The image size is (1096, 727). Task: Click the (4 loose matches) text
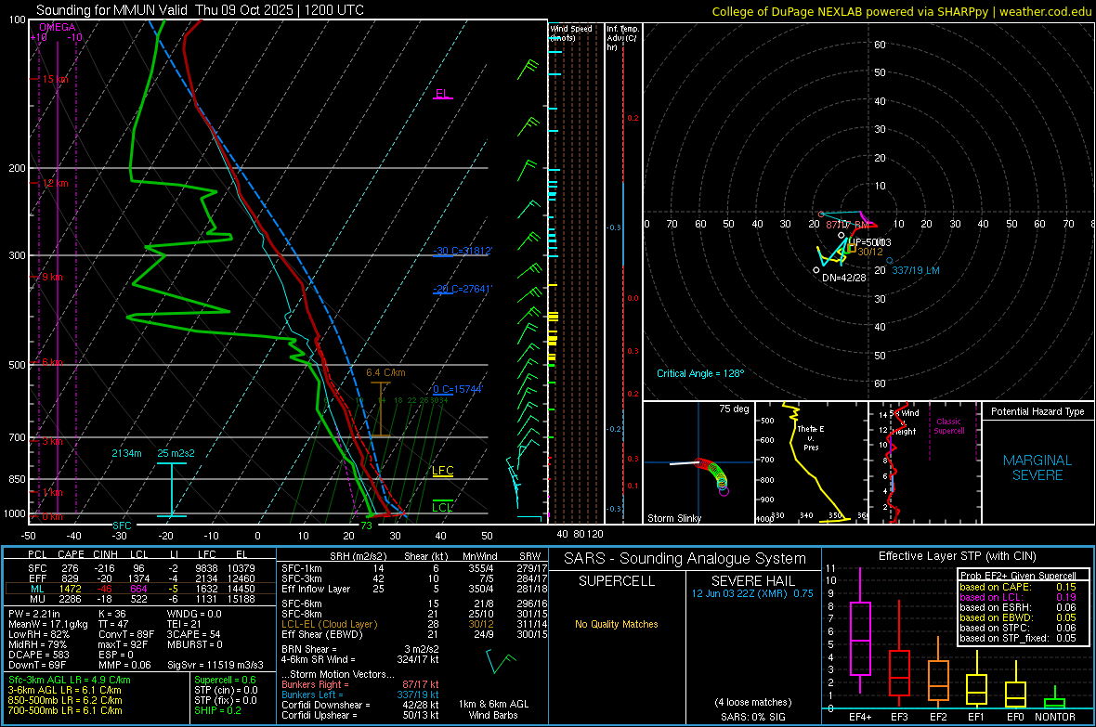752,702
